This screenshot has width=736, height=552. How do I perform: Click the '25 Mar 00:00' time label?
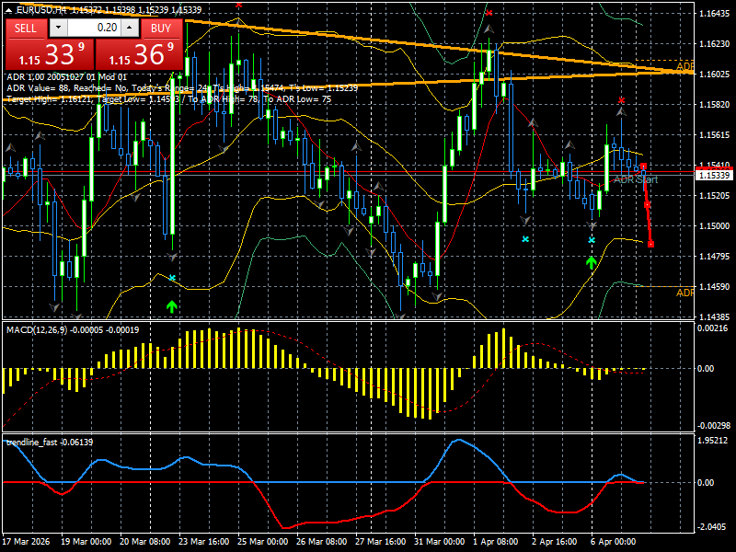[263, 542]
